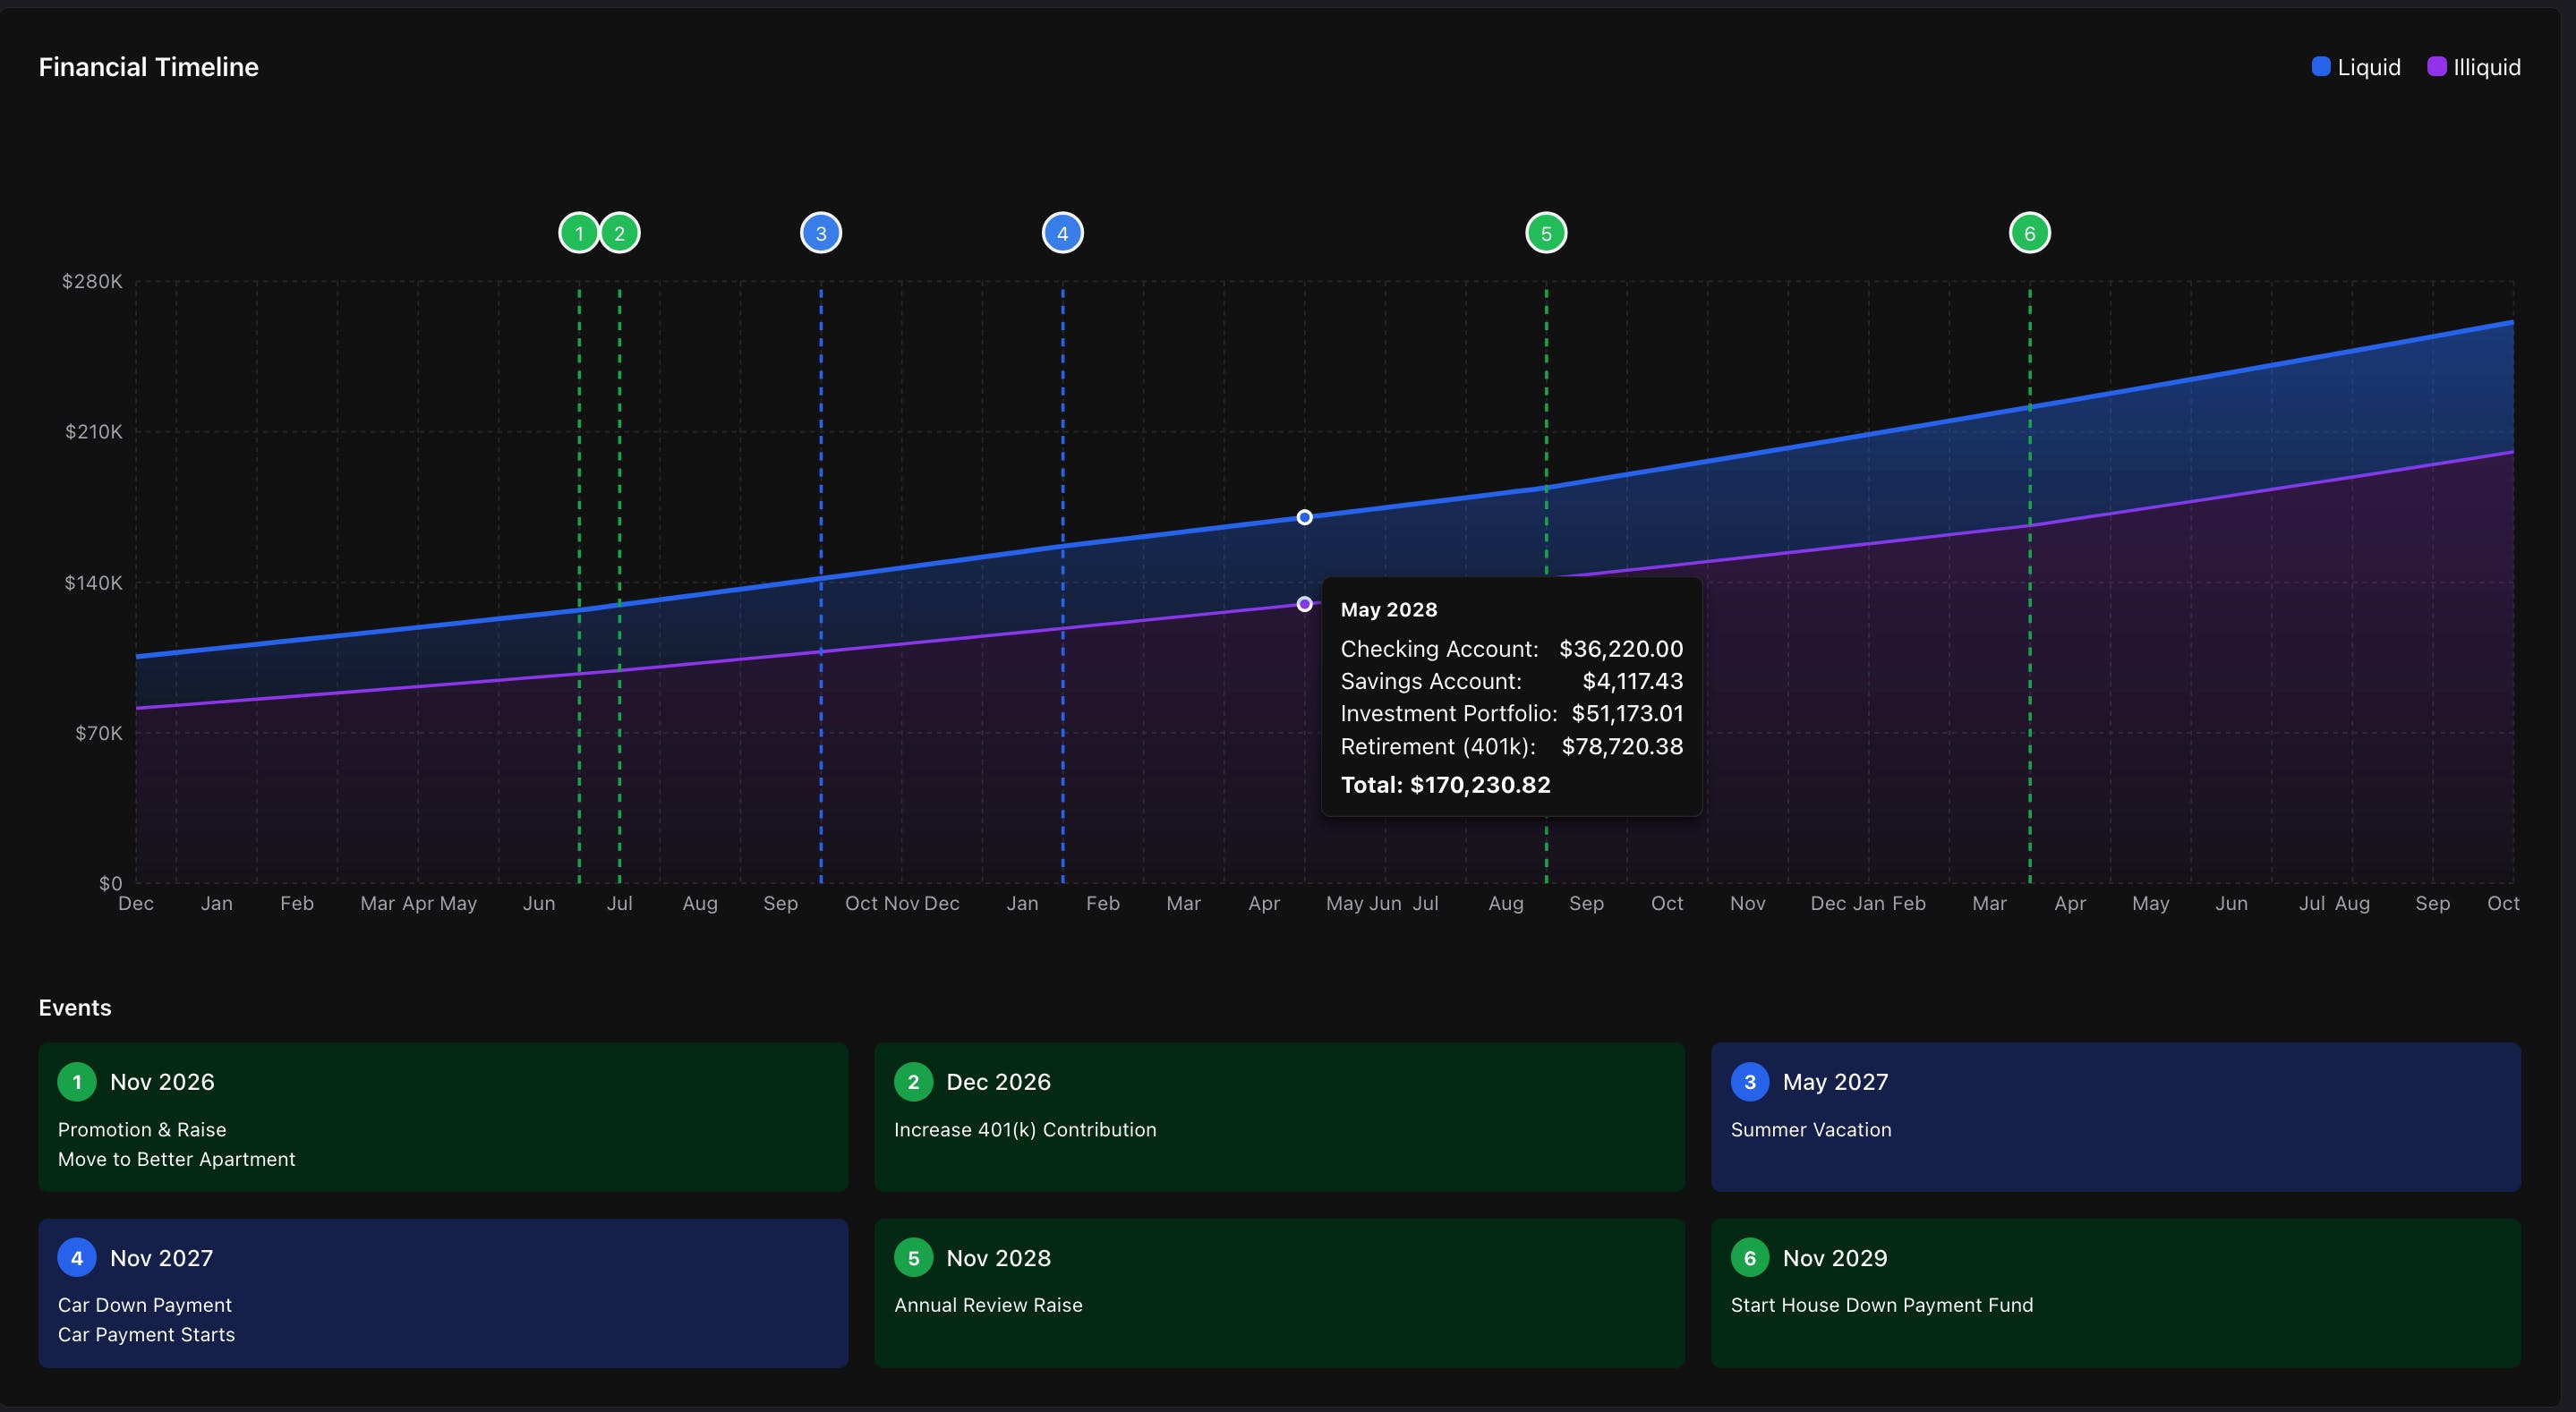
Task: Click the blue Liquid color swatch
Action: [2321, 66]
